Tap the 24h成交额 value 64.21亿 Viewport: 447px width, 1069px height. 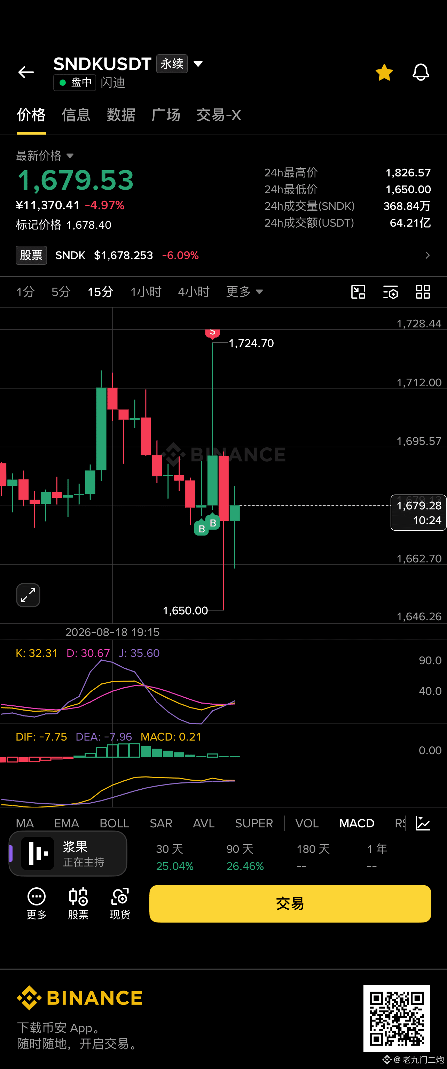410,223
